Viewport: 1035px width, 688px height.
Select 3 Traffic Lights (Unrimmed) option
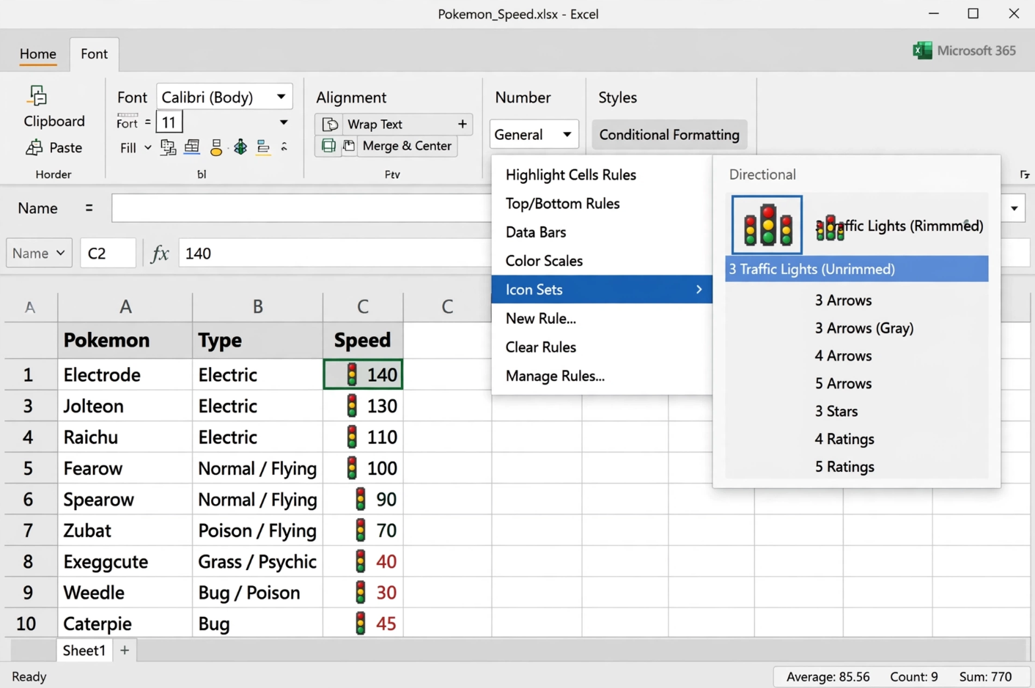click(857, 269)
